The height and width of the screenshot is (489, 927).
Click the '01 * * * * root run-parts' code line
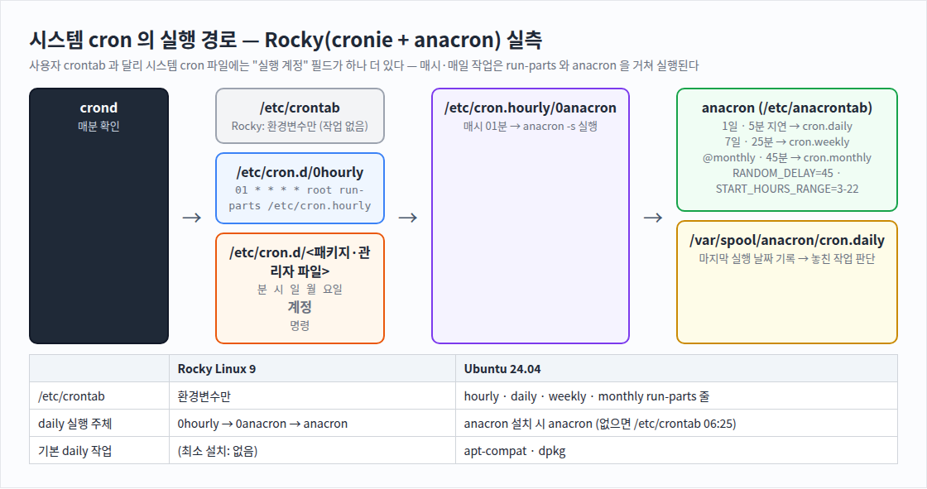click(x=300, y=198)
